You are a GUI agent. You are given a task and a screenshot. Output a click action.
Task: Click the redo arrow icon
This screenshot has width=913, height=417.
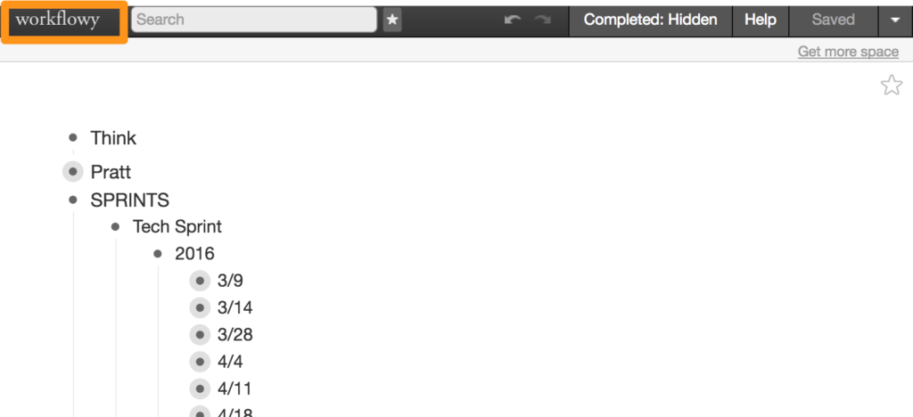tap(543, 20)
